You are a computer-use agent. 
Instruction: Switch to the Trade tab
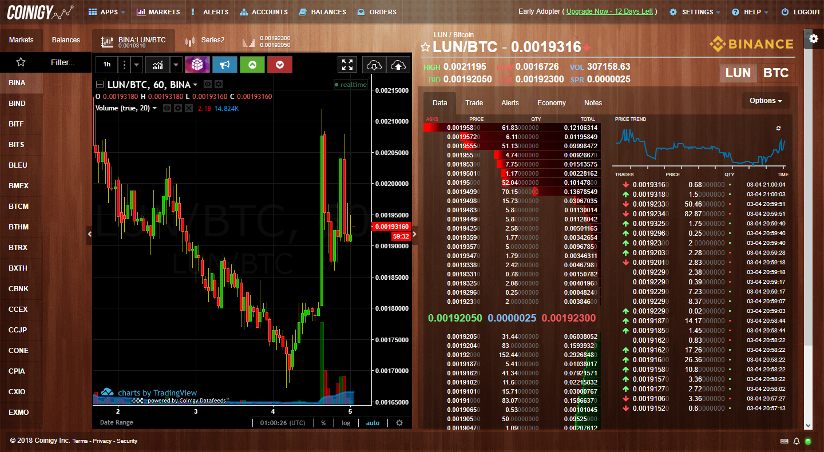pos(474,103)
